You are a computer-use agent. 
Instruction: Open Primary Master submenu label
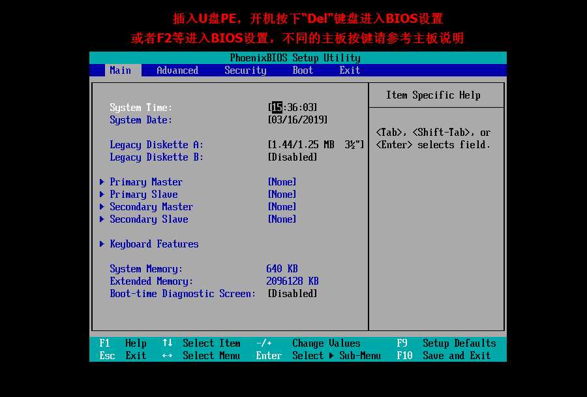point(146,182)
